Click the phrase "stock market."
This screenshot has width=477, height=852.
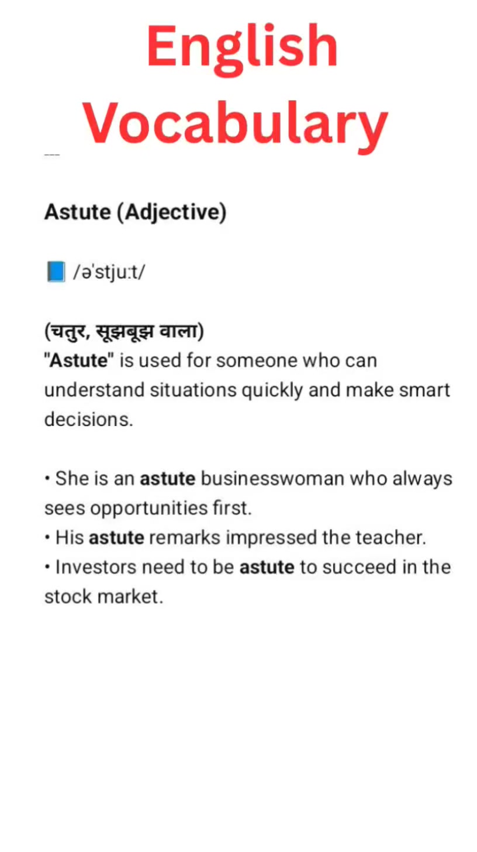103,597
